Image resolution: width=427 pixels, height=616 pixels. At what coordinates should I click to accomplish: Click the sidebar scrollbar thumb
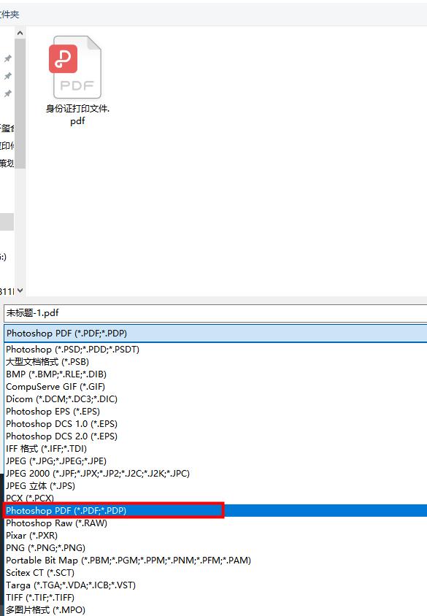click(x=20, y=104)
